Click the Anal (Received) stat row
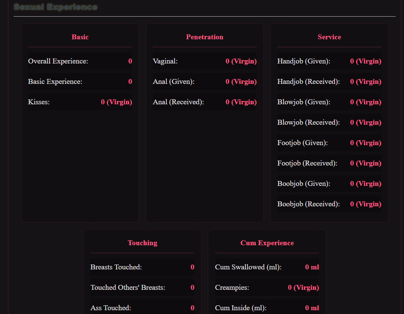Viewport: 404px width, 314px height. [x=204, y=102]
